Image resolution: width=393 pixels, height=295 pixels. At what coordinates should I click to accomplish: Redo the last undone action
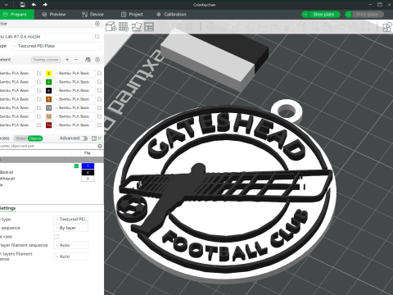(45, 5)
